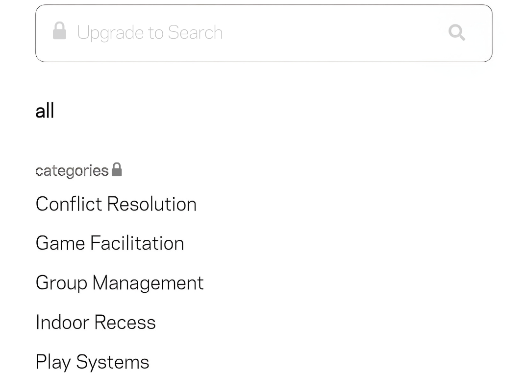Filter by Conflict Resolution

(116, 204)
